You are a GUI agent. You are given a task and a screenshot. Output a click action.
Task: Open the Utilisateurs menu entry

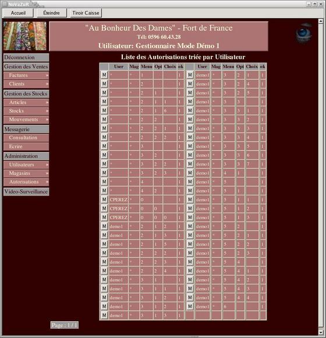click(26, 165)
